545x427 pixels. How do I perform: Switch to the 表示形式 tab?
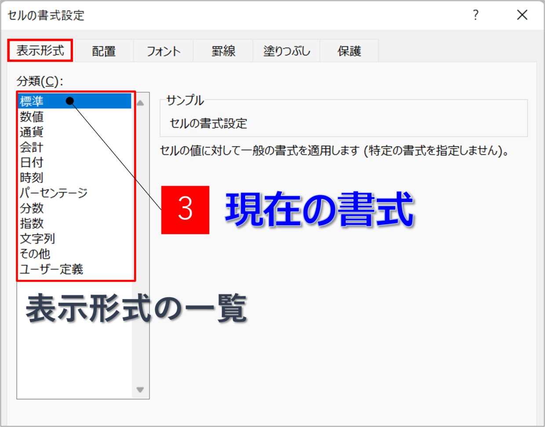[40, 50]
